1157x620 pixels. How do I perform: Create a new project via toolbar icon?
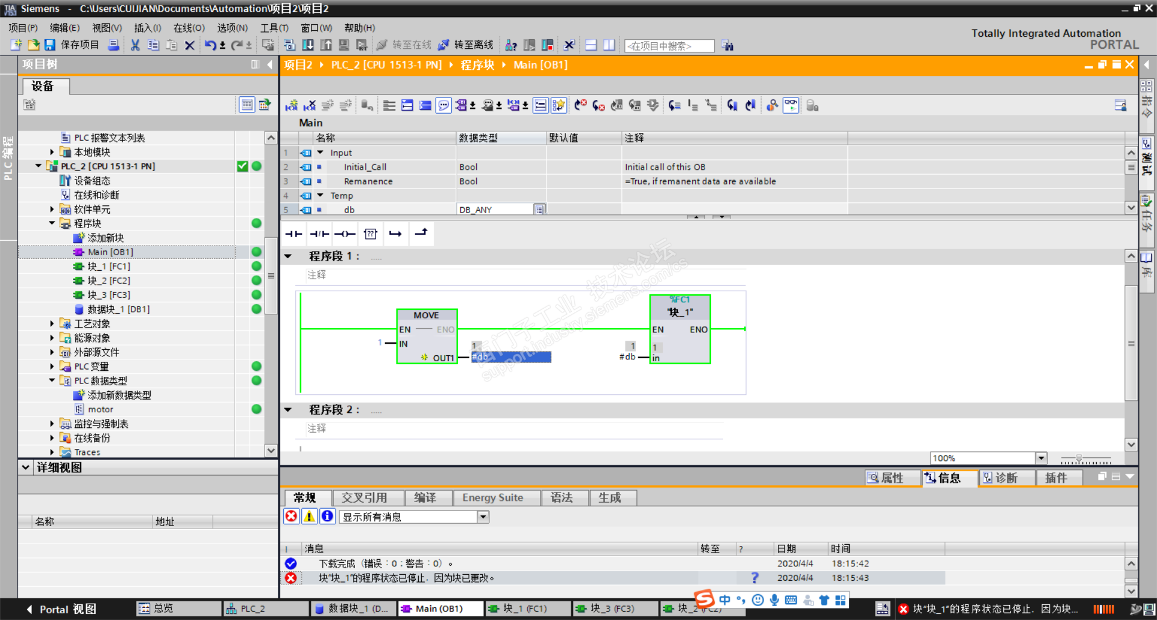[16, 45]
